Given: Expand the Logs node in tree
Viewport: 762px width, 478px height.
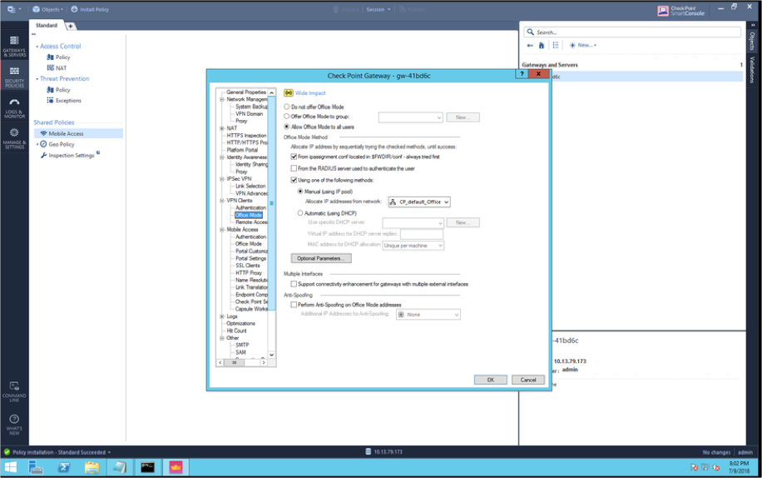Looking at the screenshot, I should click(222, 316).
